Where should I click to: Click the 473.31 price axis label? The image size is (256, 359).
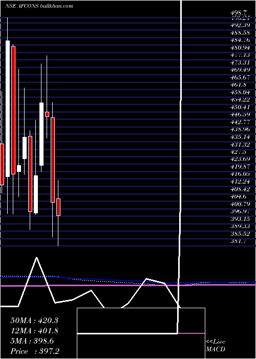240,63
